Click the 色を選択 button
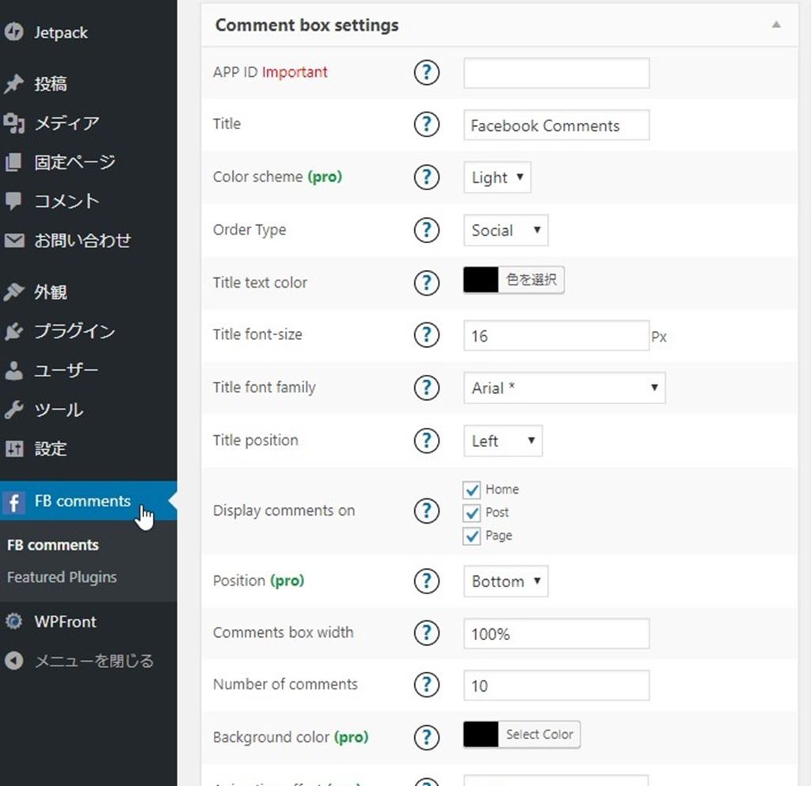This screenshot has height=786, width=811. coord(531,280)
